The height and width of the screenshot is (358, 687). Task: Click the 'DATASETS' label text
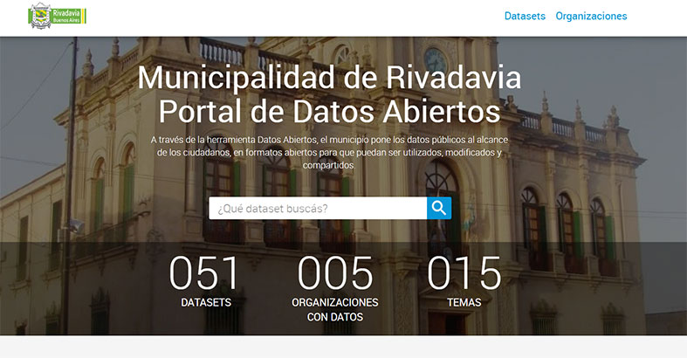coord(206,302)
